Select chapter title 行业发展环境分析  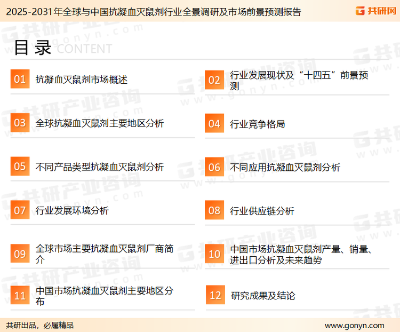tap(72, 210)
